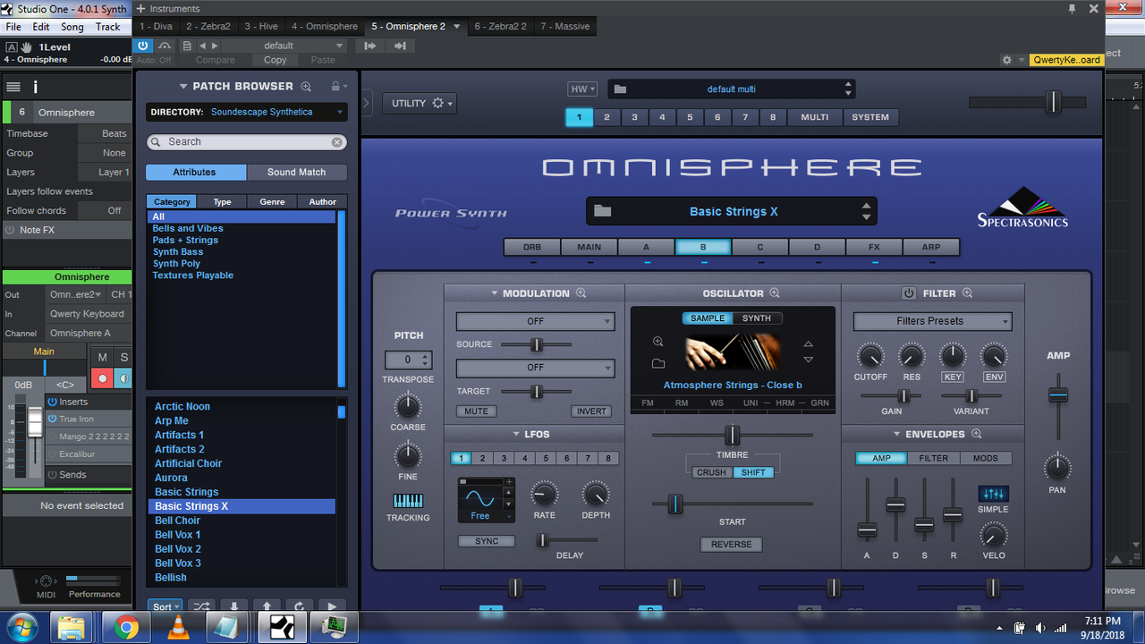Viewport: 1145px width, 644px height.
Task: Click the SYSTEM button
Action: (870, 117)
